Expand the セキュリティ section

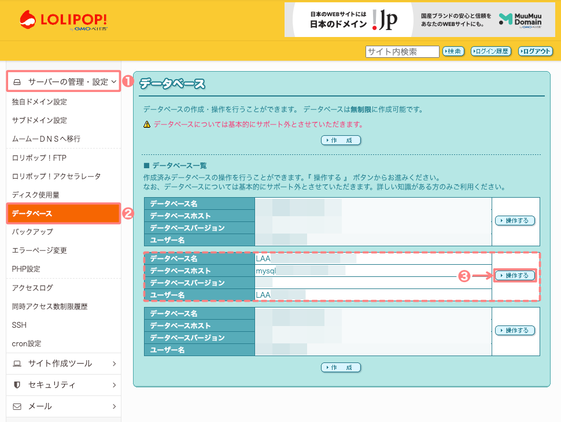tap(114, 385)
